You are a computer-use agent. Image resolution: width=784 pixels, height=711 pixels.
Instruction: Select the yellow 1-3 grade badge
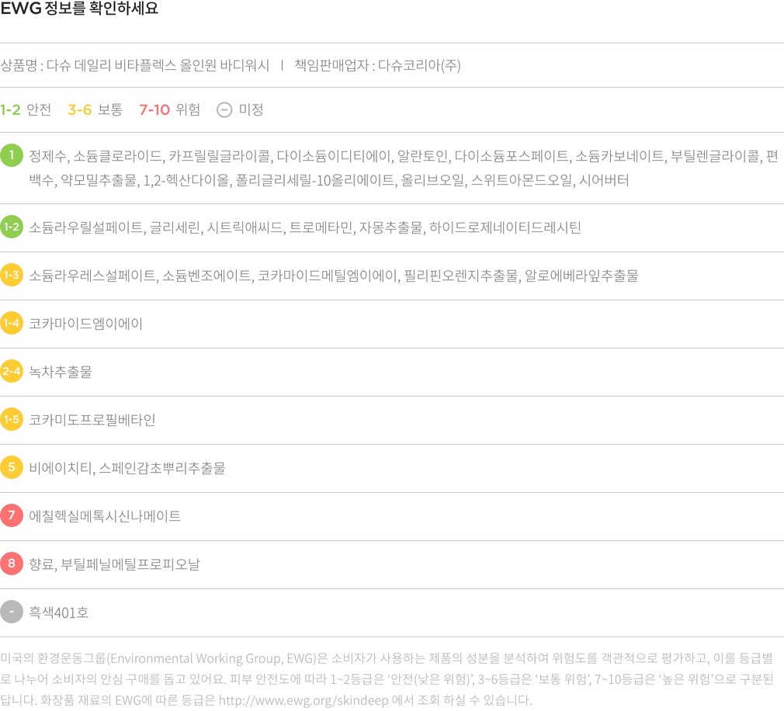point(12,275)
